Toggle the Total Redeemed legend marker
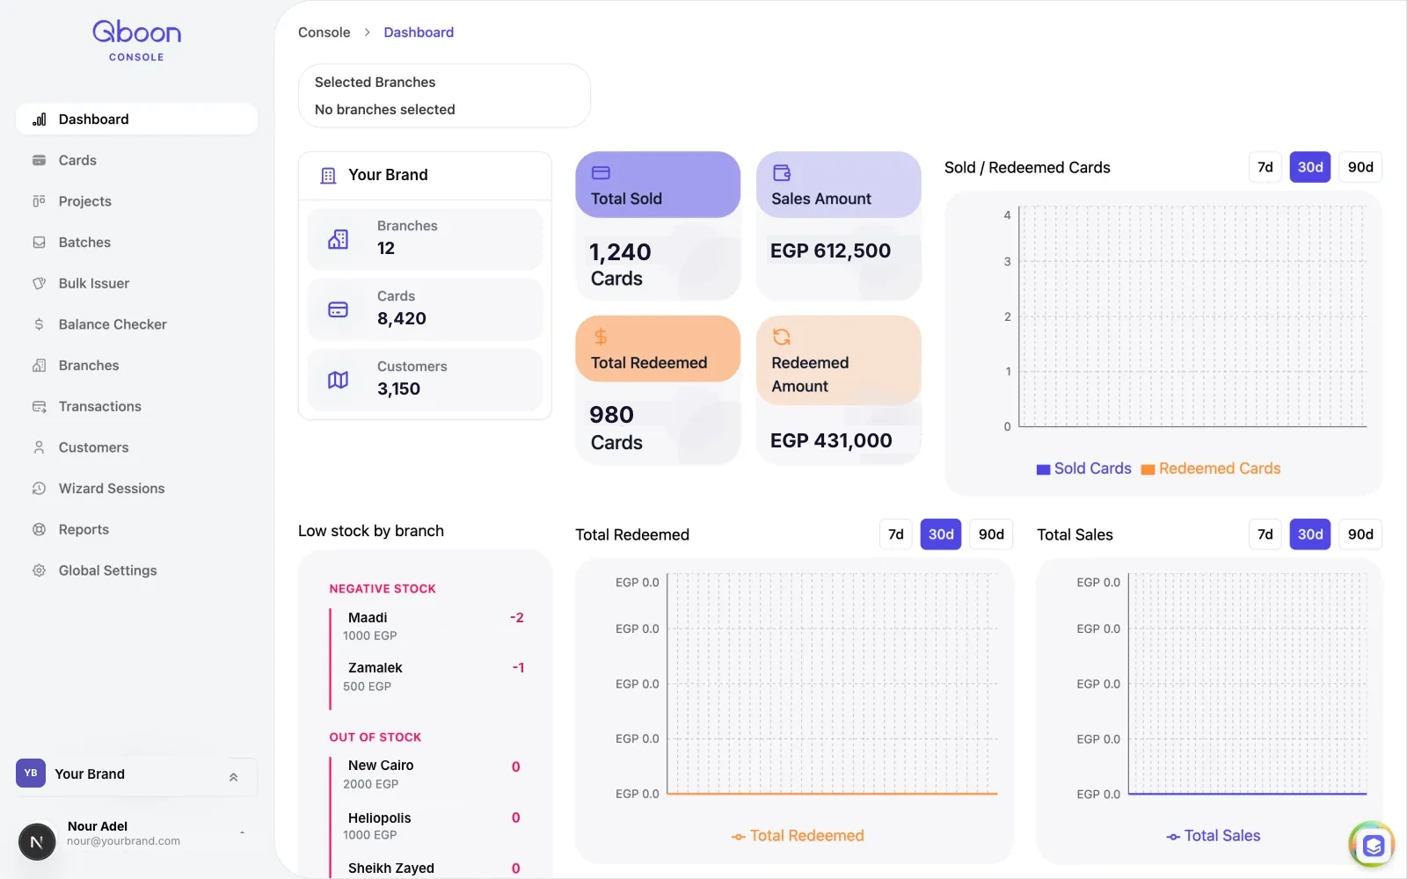1407x879 pixels. coord(739,837)
